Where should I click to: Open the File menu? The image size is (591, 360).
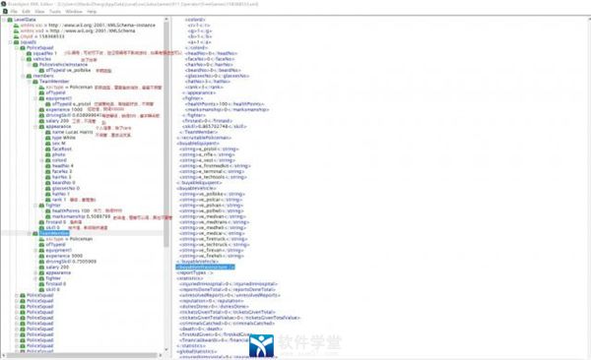pos(14,12)
